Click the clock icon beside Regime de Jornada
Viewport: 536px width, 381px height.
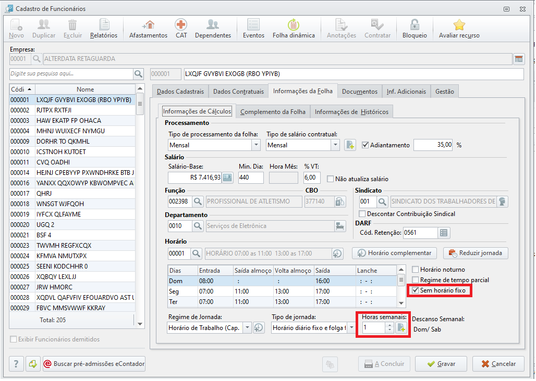pos(259,328)
